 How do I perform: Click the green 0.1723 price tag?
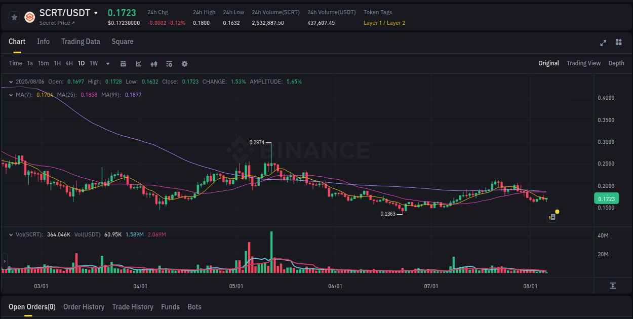pos(607,198)
